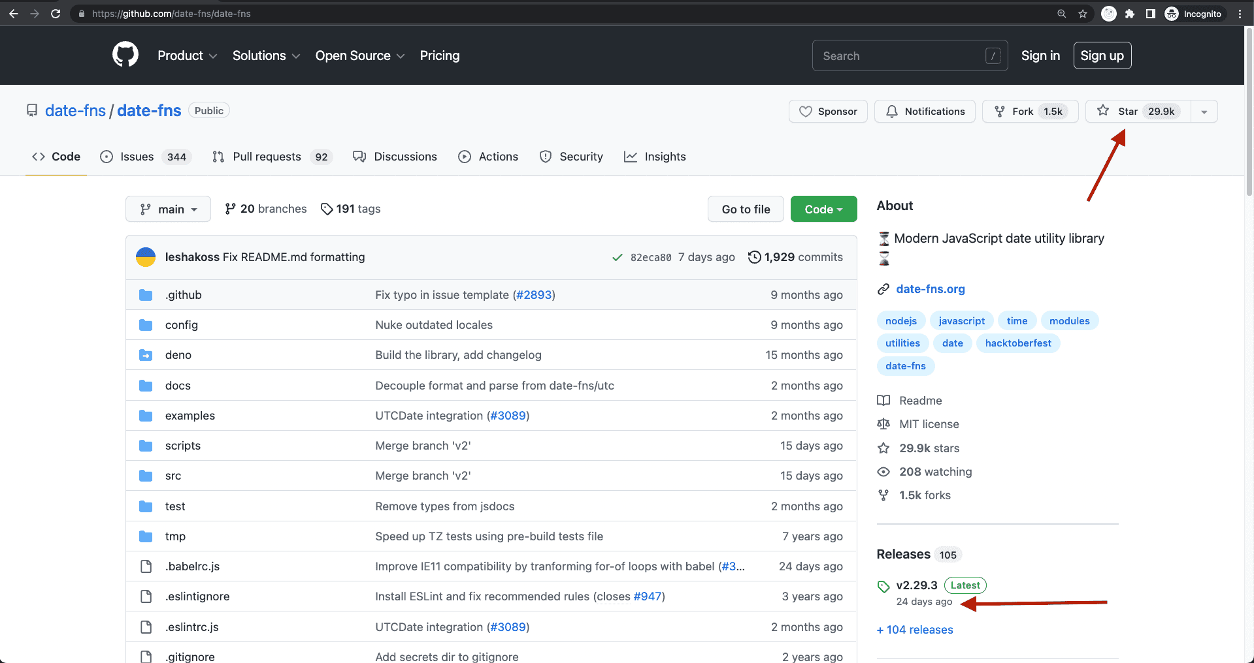The height and width of the screenshot is (663, 1254).
Task: Star the date-fns repository
Action: [x=1138, y=112]
